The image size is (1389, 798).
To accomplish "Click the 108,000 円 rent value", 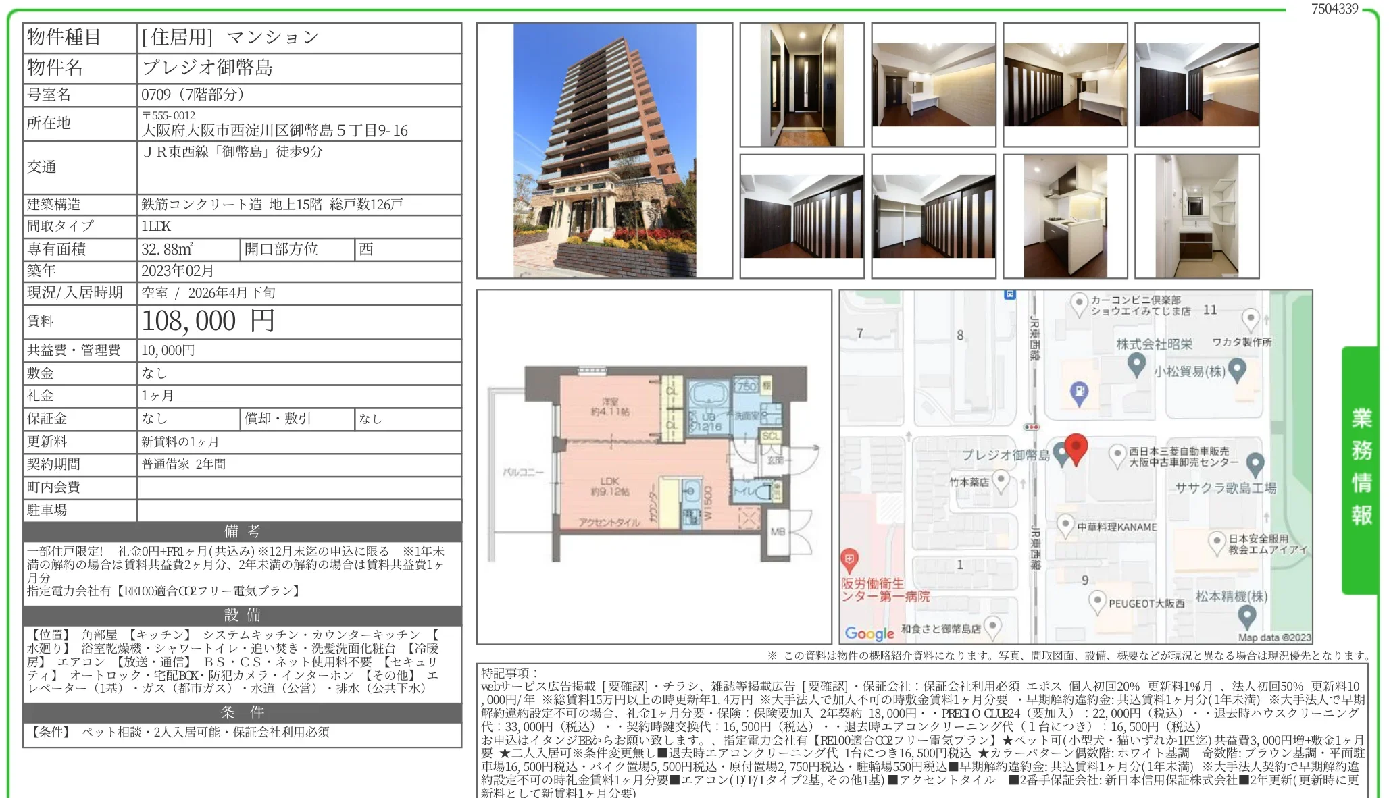I will click(208, 321).
